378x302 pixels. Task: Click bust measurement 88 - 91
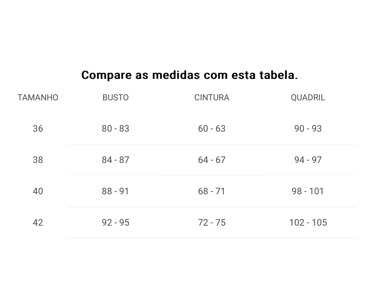115,191
